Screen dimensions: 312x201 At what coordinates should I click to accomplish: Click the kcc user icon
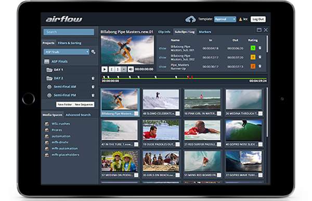(x=240, y=19)
